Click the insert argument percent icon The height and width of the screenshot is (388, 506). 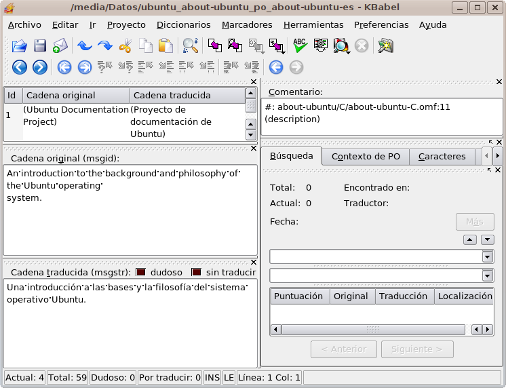[x=277, y=46]
